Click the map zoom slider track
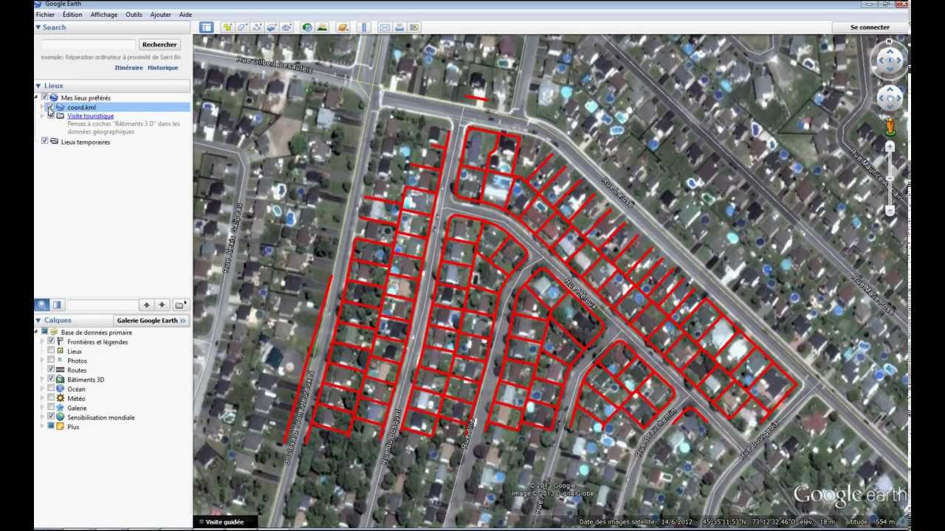945x531 pixels. [890, 178]
